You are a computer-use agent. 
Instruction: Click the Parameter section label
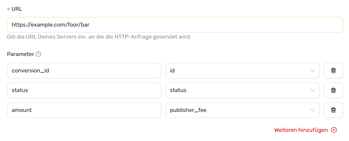point(21,54)
